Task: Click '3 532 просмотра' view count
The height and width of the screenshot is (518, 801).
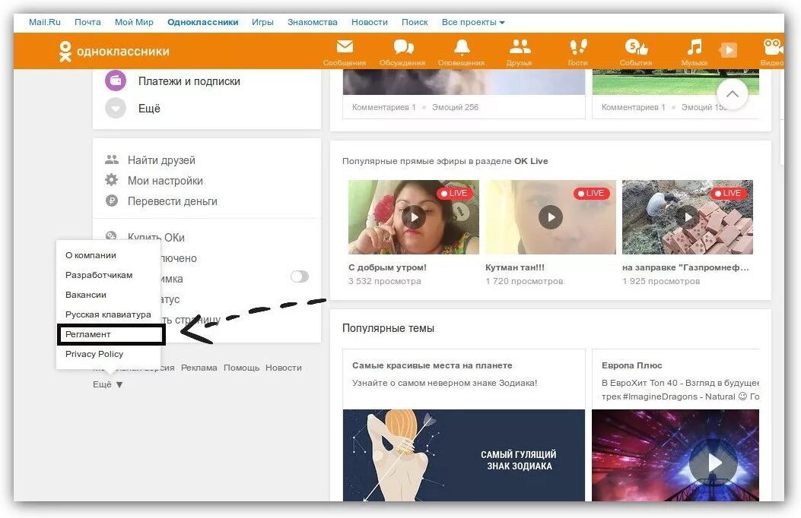Action: (x=385, y=281)
